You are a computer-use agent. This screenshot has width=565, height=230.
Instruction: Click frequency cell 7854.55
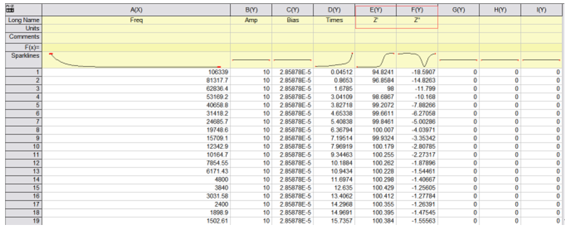(x=136, y=163)
